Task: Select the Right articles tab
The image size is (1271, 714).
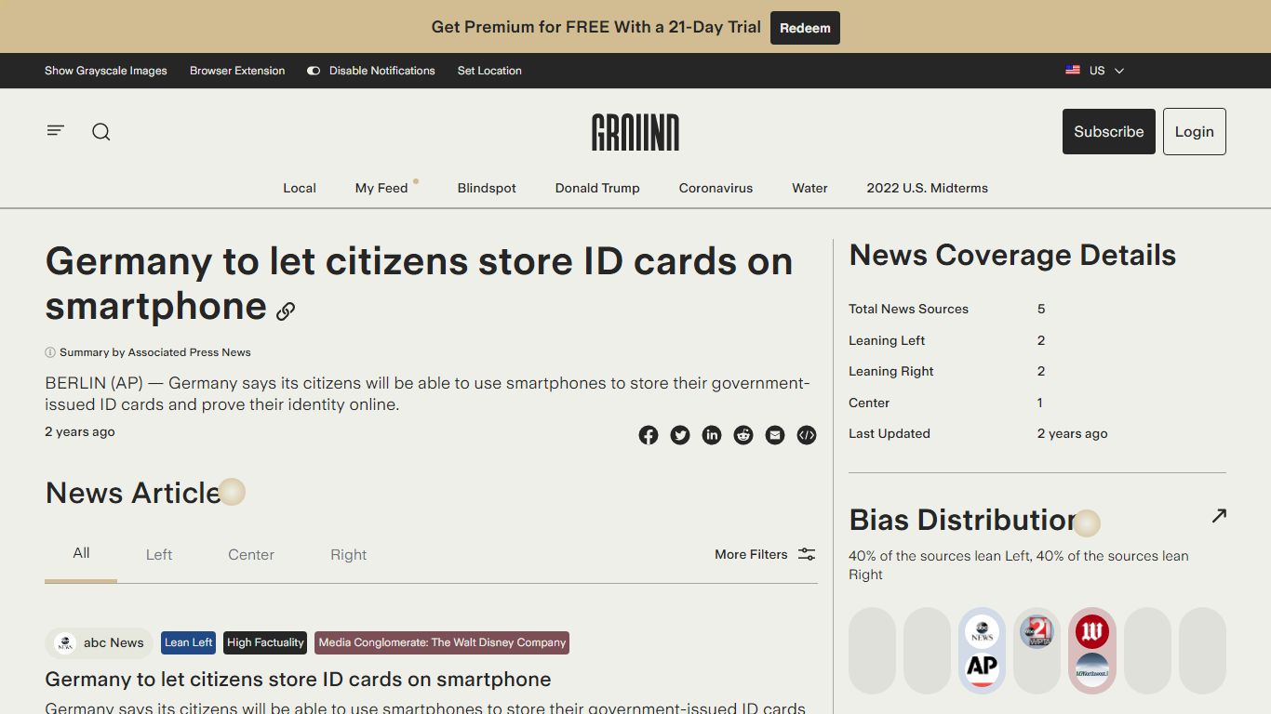Action: [x=349, y=554]
